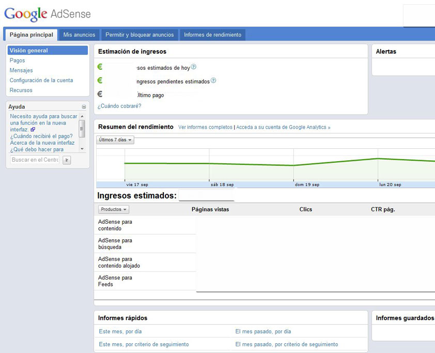Viewport: 435px width, 353px height.
Task: Click the sáb 18 sep chart marker
Action: 222,185
